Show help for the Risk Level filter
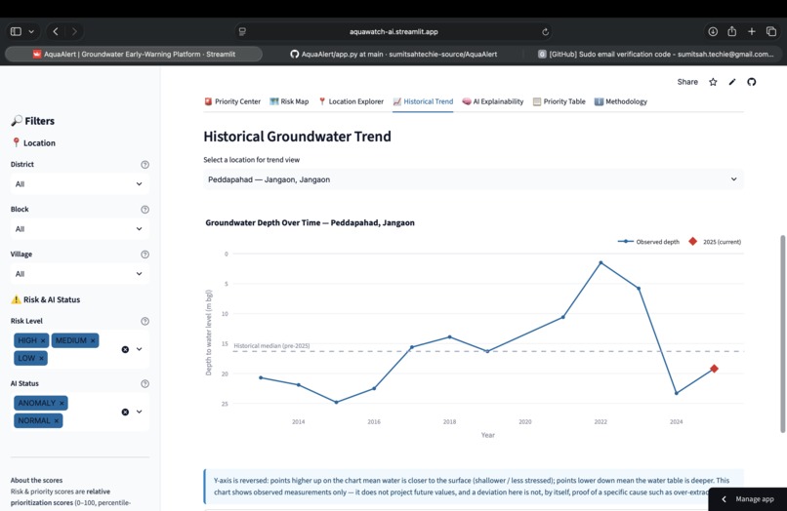Viewport: 787px width, 511px height. pos(145,321)
